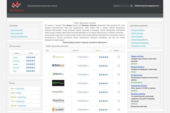This screenshot has height=113, width=170.
Task: Click 24option.com row star rating
Action: 103,57
